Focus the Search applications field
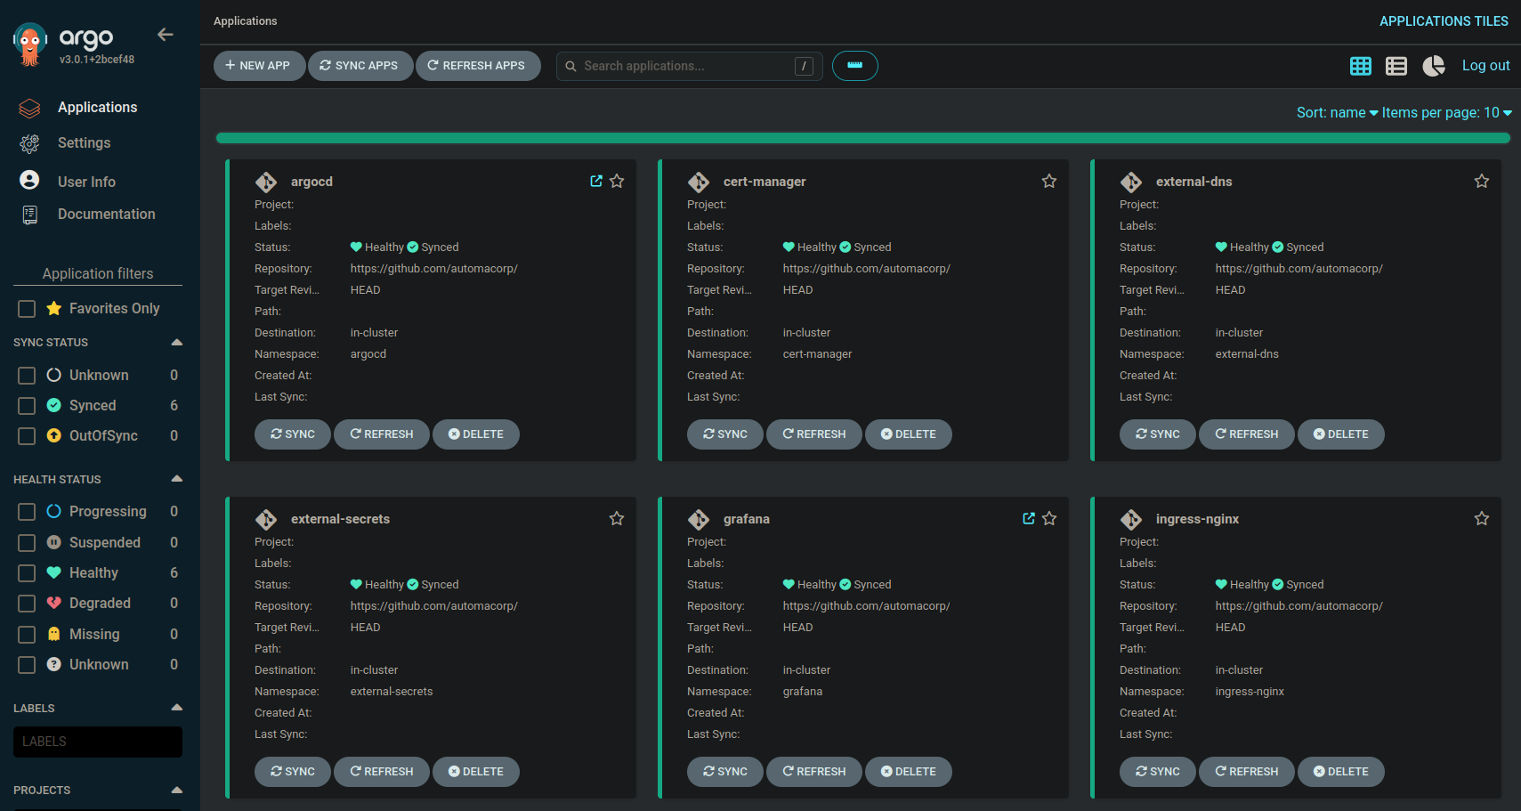The image size is (1521, 811). [690, 66]
